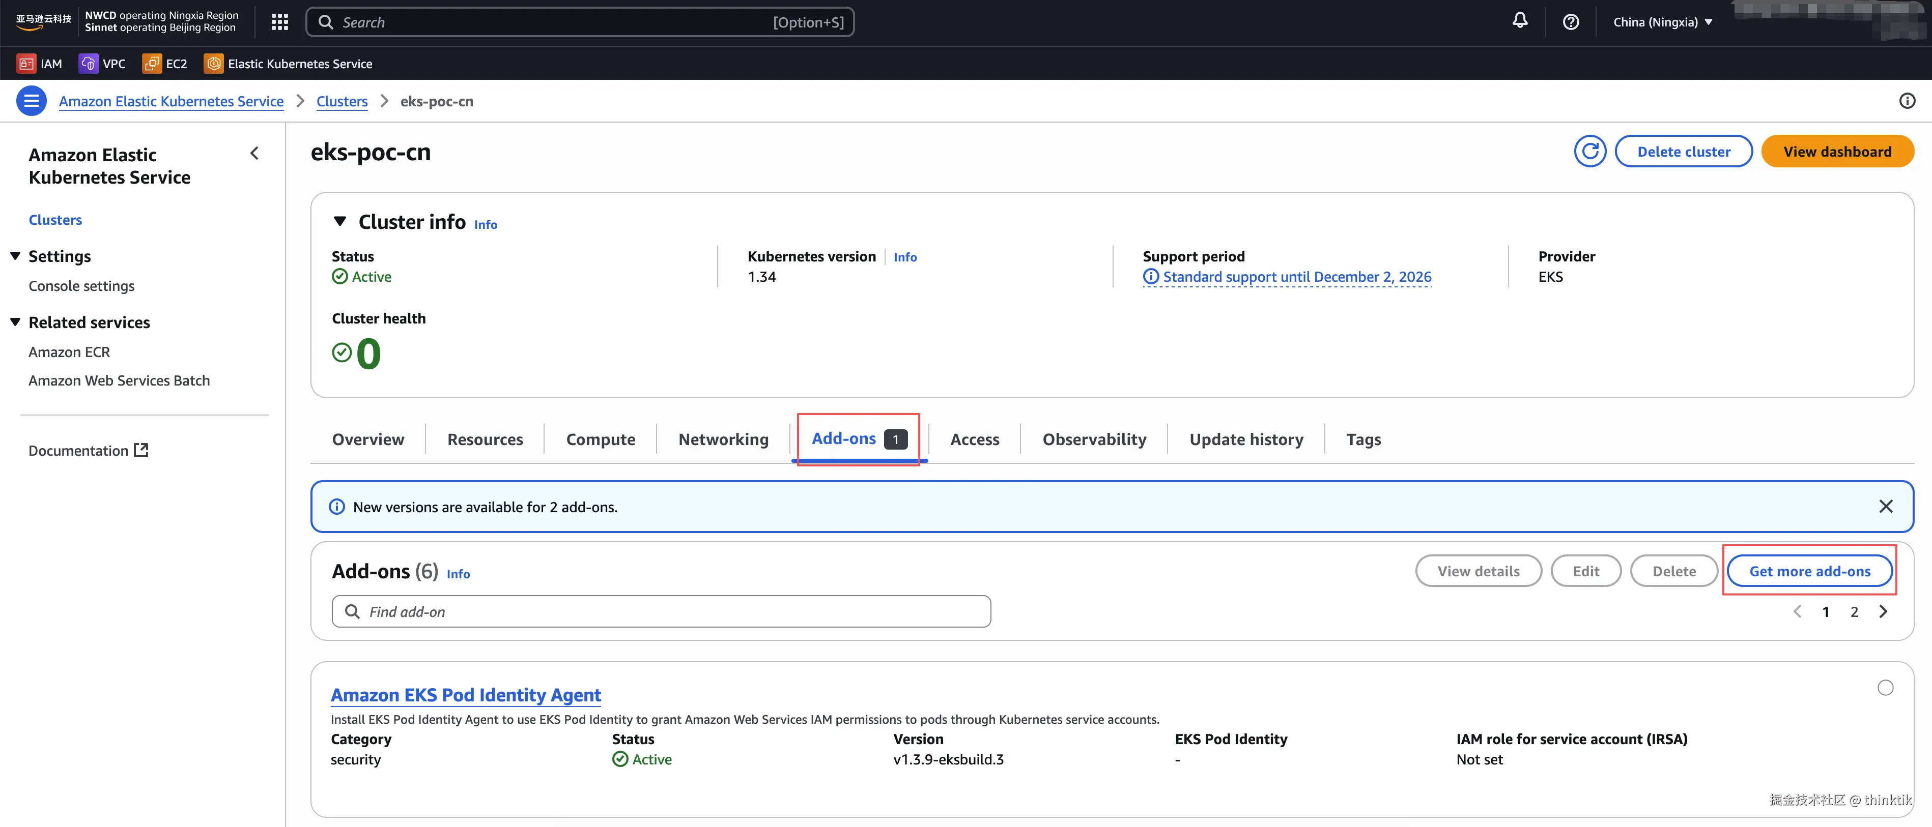Go to add-ons page 2
The height and width of the screenshot is (827, 1932).
tap(1854, 612)
